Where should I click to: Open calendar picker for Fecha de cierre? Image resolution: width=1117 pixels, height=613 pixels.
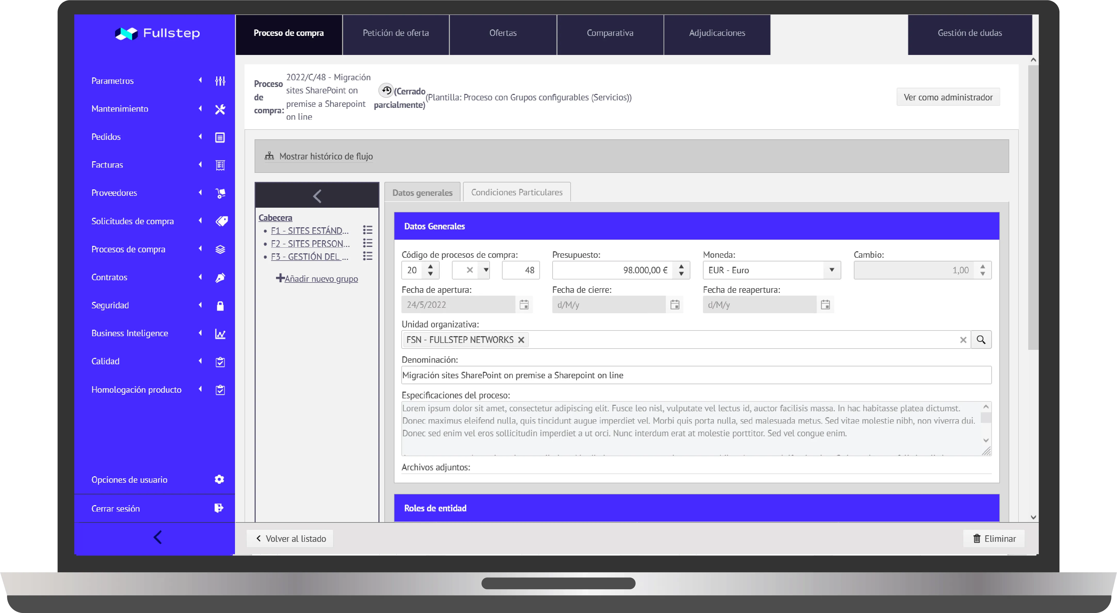(674, 305)
